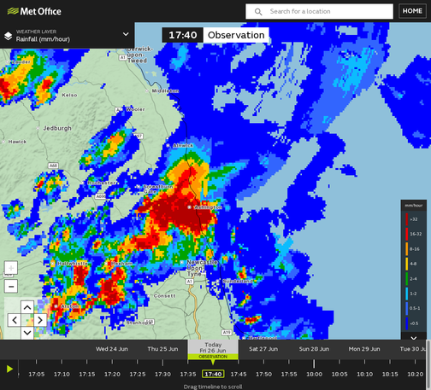Select Sun 28 Jun on the timeline

pos(314,349)
